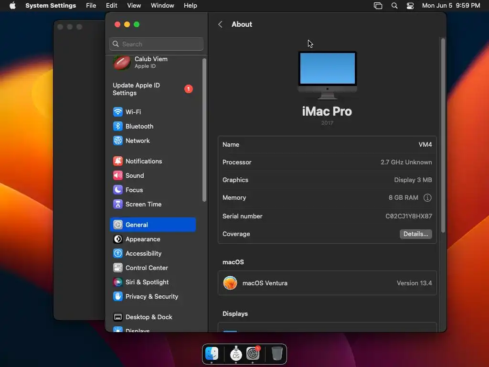
Task: Click System Settings icon in Dock
Action: [253, 354]
